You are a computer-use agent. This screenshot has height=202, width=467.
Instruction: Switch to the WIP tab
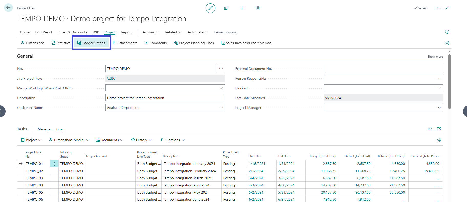pos(96,32)
